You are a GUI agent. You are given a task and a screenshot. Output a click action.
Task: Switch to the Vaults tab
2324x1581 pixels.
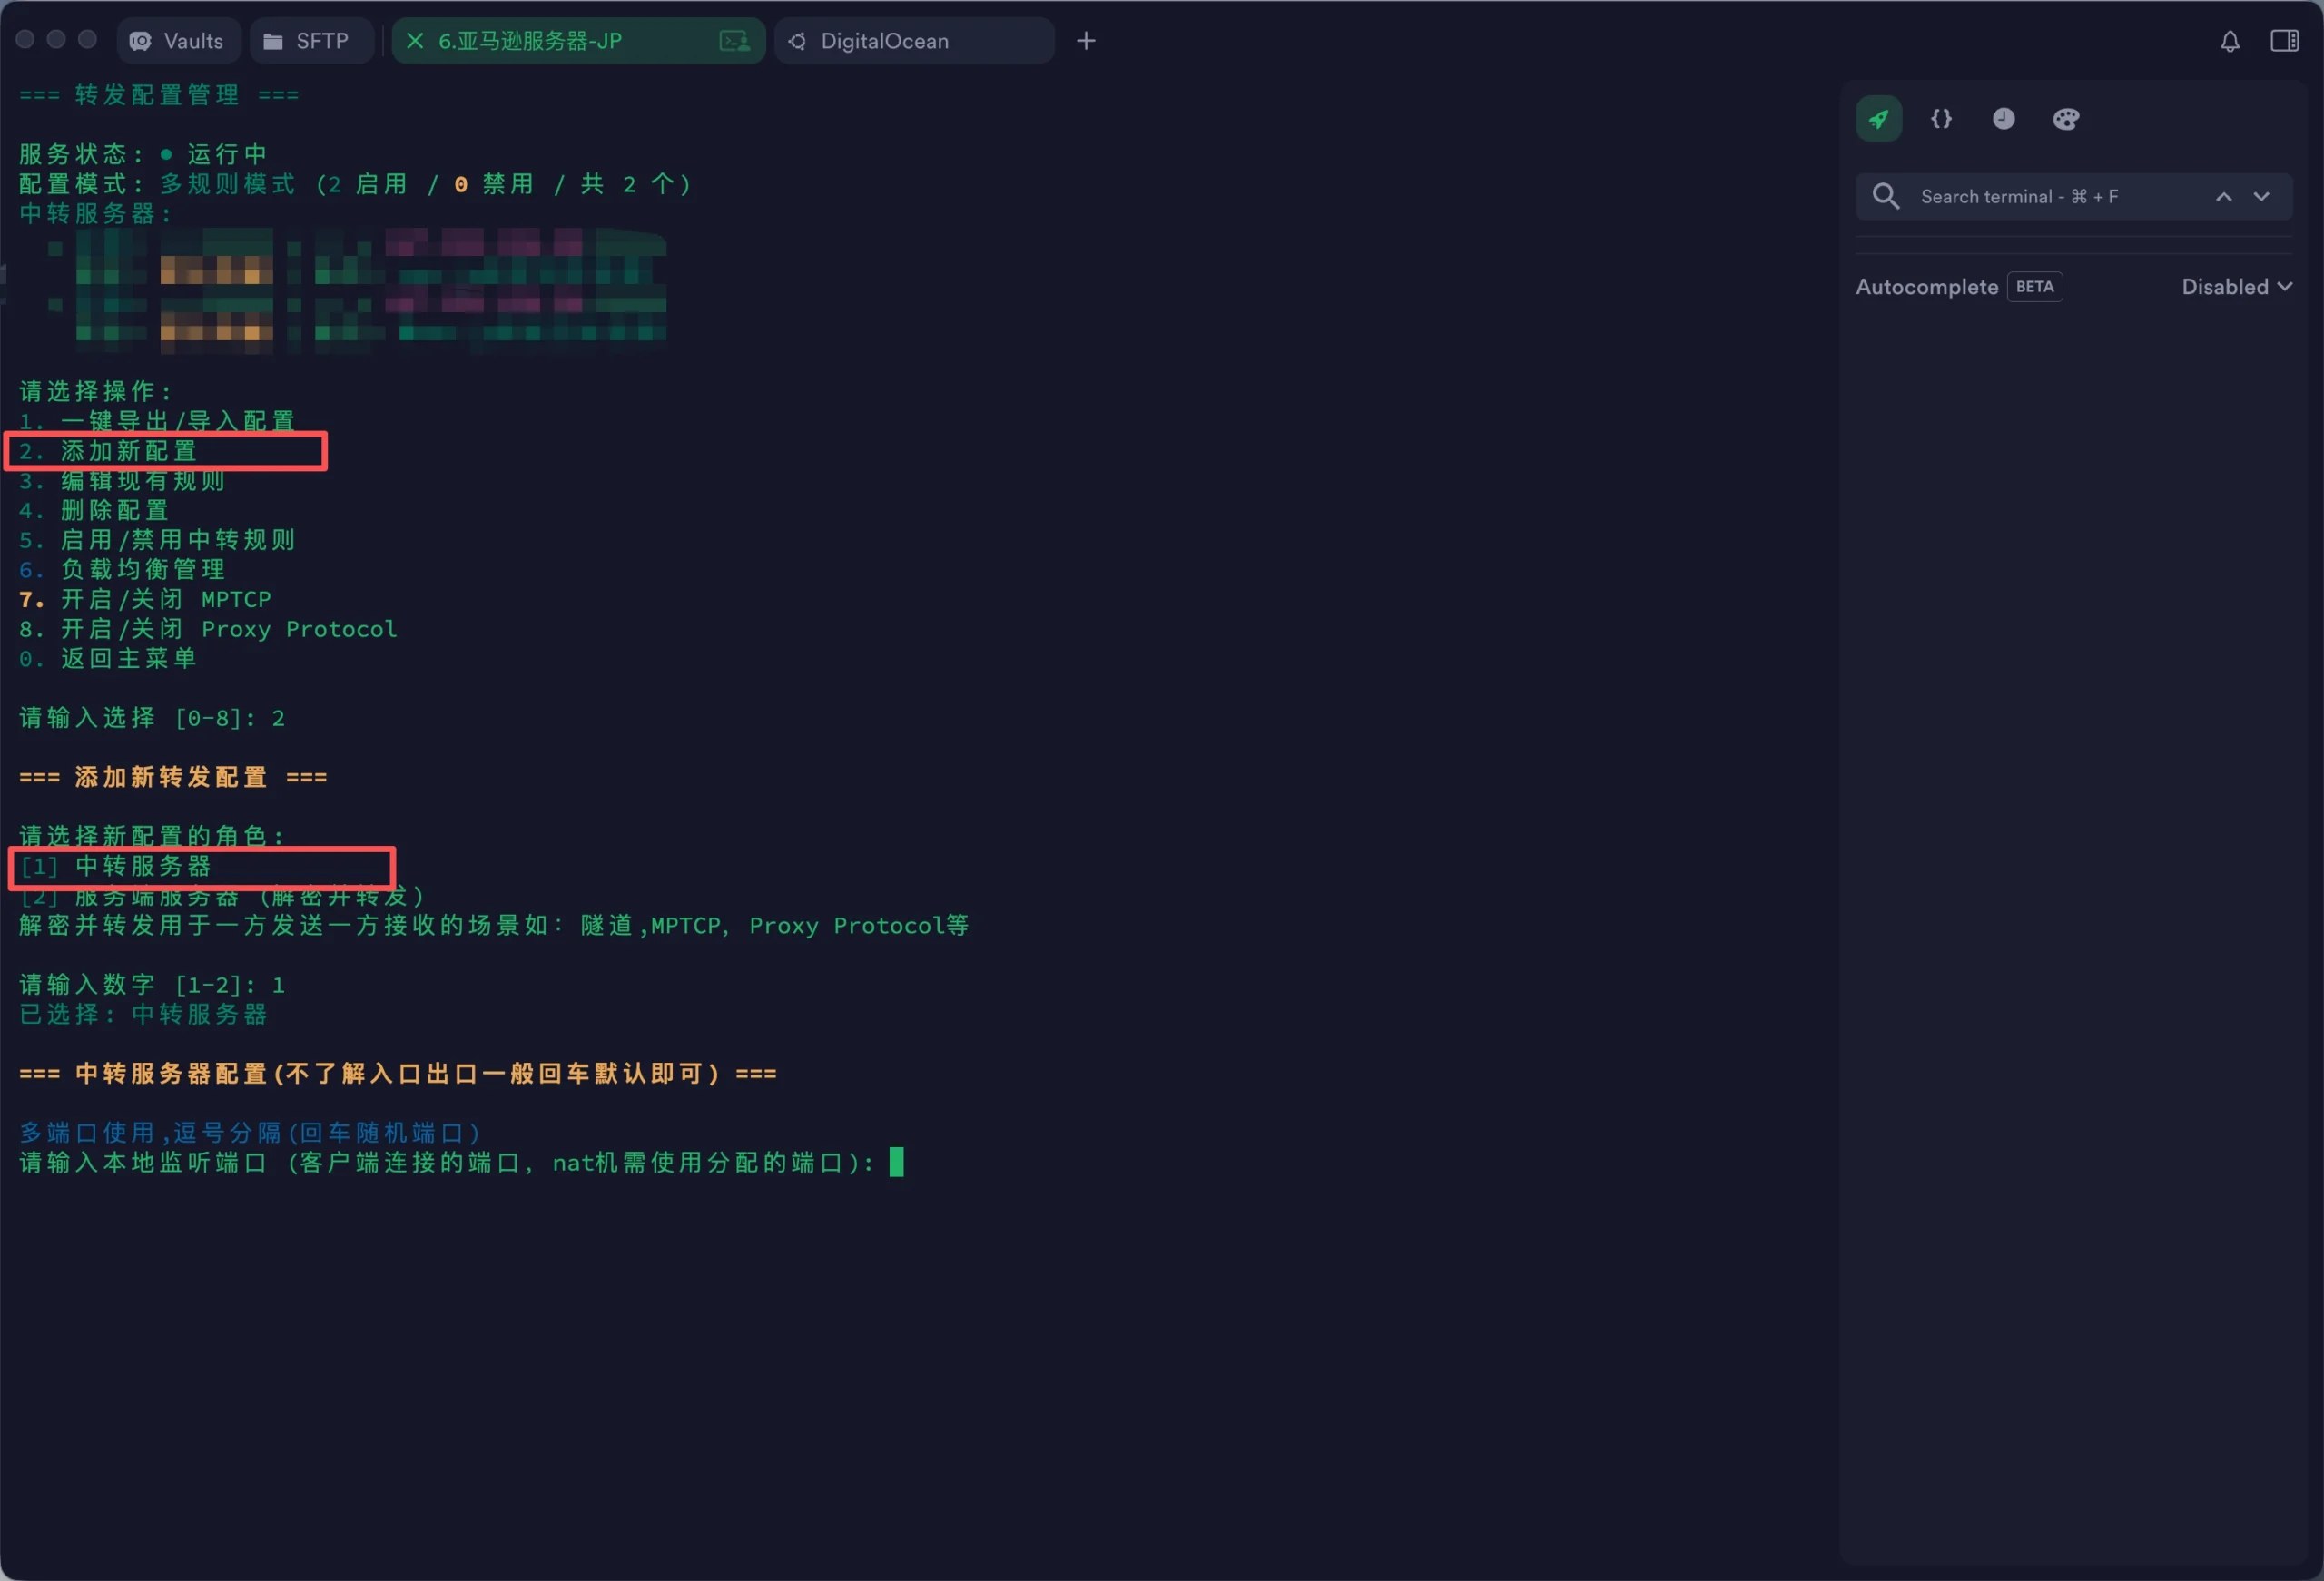(178, 41)
